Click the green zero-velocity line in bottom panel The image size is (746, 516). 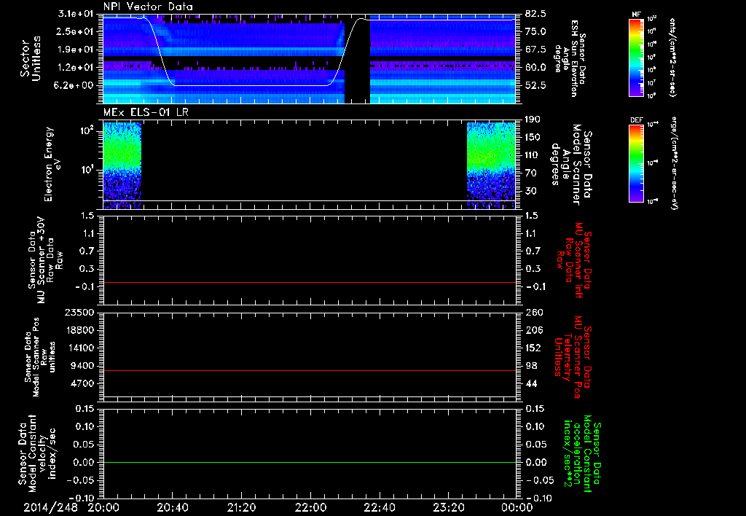(310, 462)
